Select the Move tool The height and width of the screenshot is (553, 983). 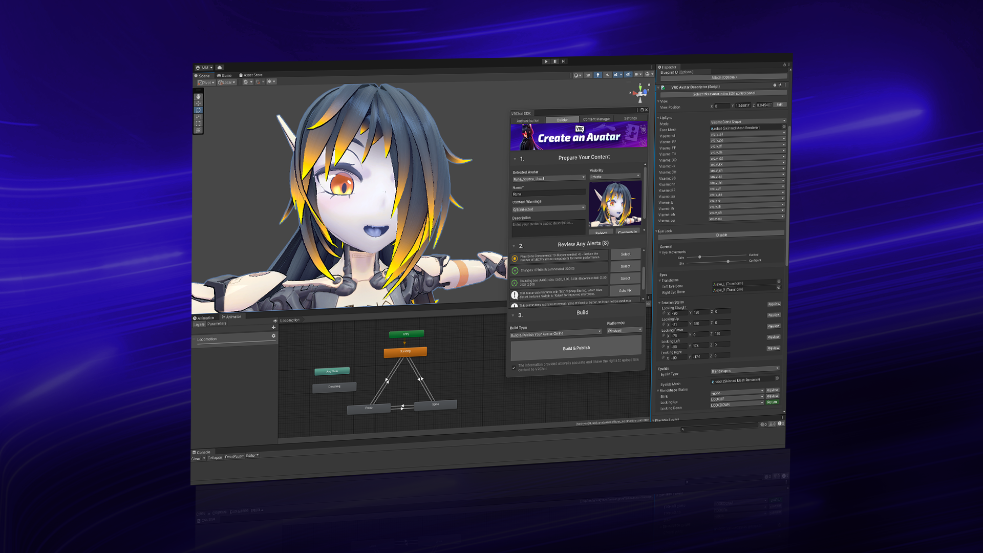(x=198, y=102)
